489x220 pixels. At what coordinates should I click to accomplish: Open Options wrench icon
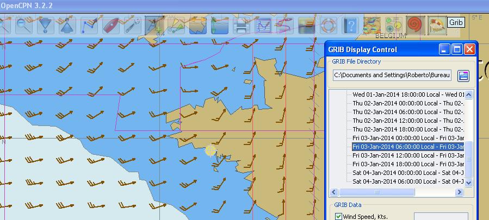133,25
